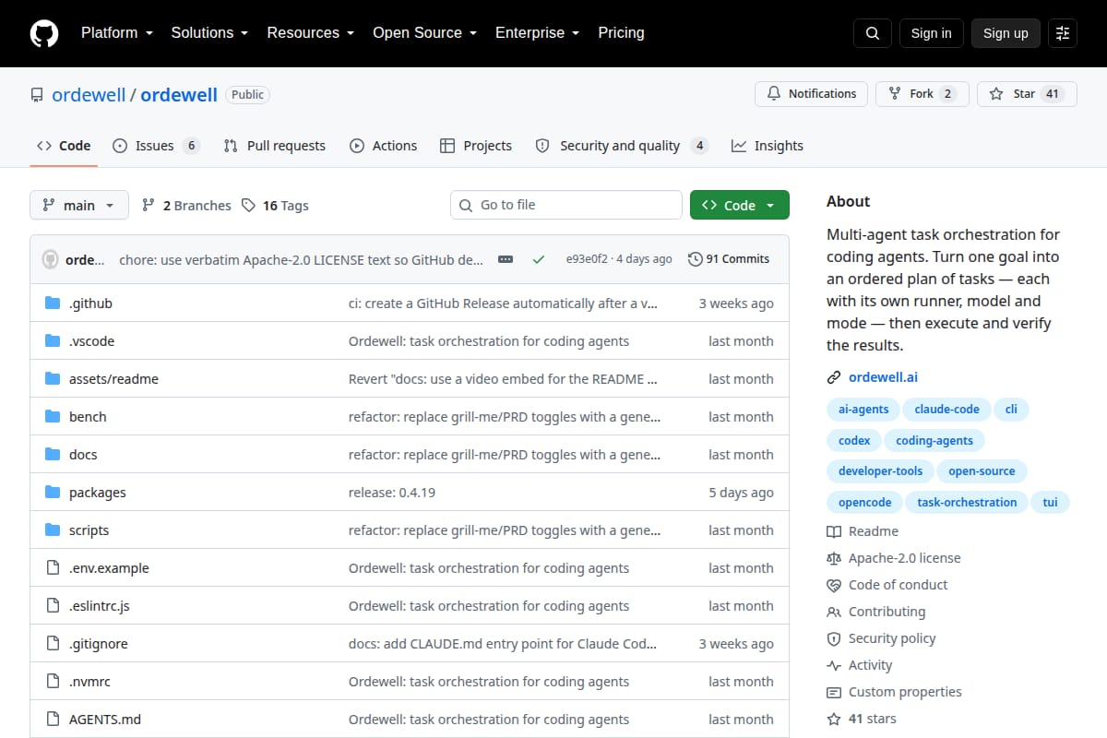
Task: Click the .nvmrc file icon
Action: (53, 682)
